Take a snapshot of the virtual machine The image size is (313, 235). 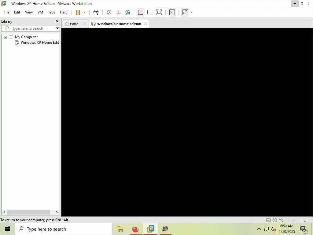click(109, 12)
